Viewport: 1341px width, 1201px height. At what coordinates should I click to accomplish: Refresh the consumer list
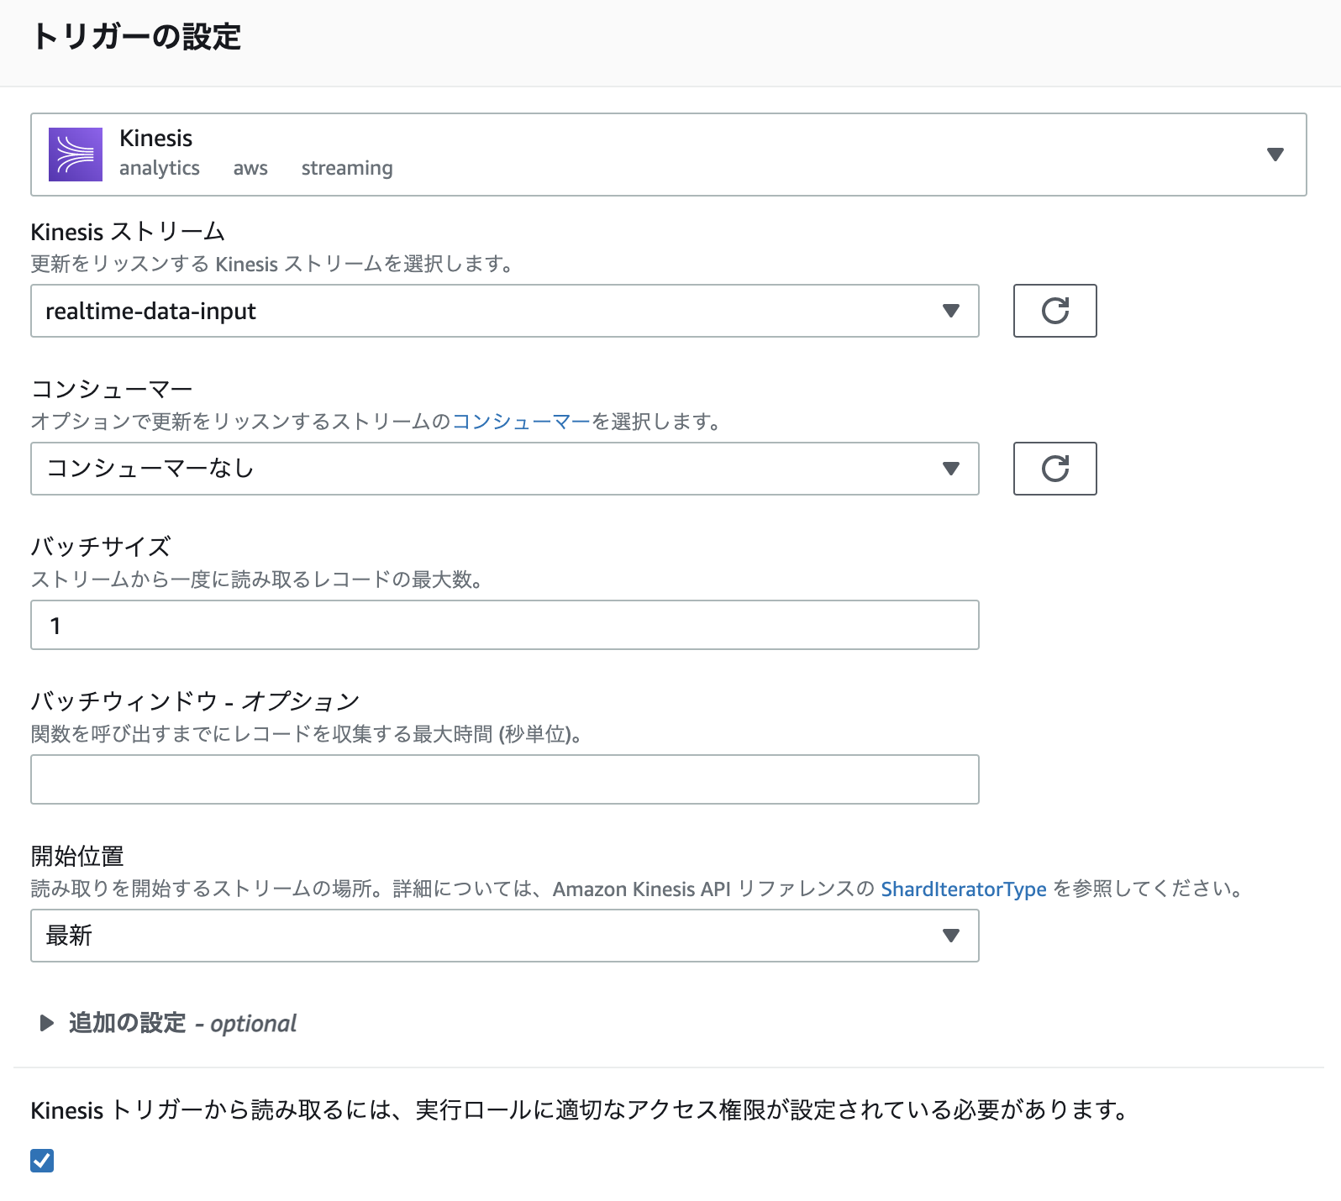(1054, 469)
